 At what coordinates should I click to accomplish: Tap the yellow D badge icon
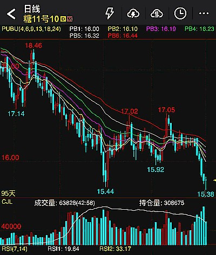(x=63, y=19)
